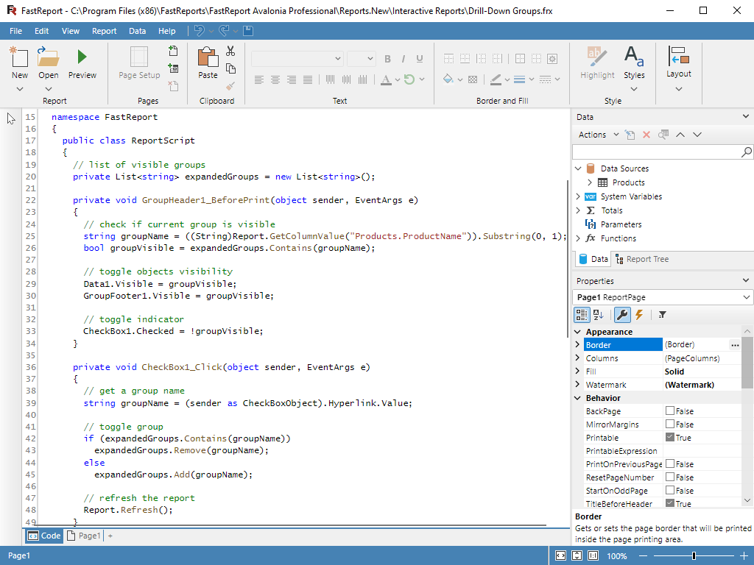Click the Cut scissors icon

click(x=230, y=51)
